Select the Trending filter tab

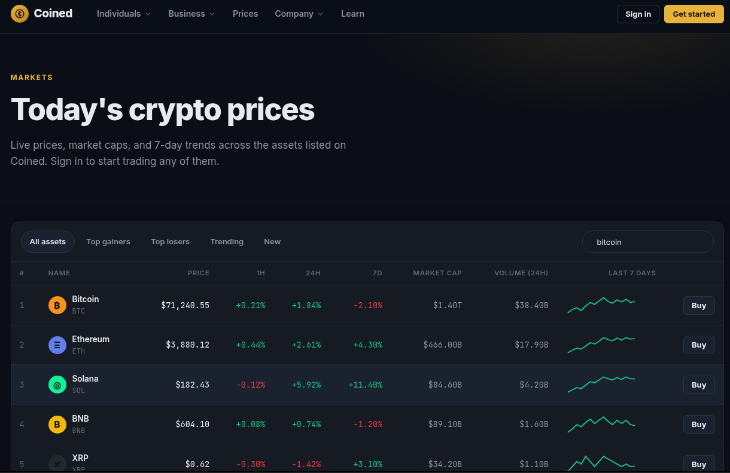[227, 242]
